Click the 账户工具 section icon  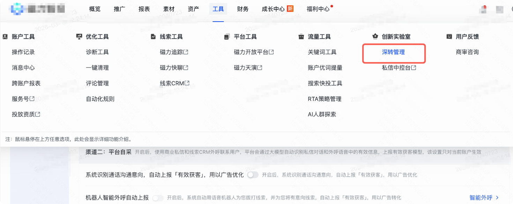click(5, 37)
